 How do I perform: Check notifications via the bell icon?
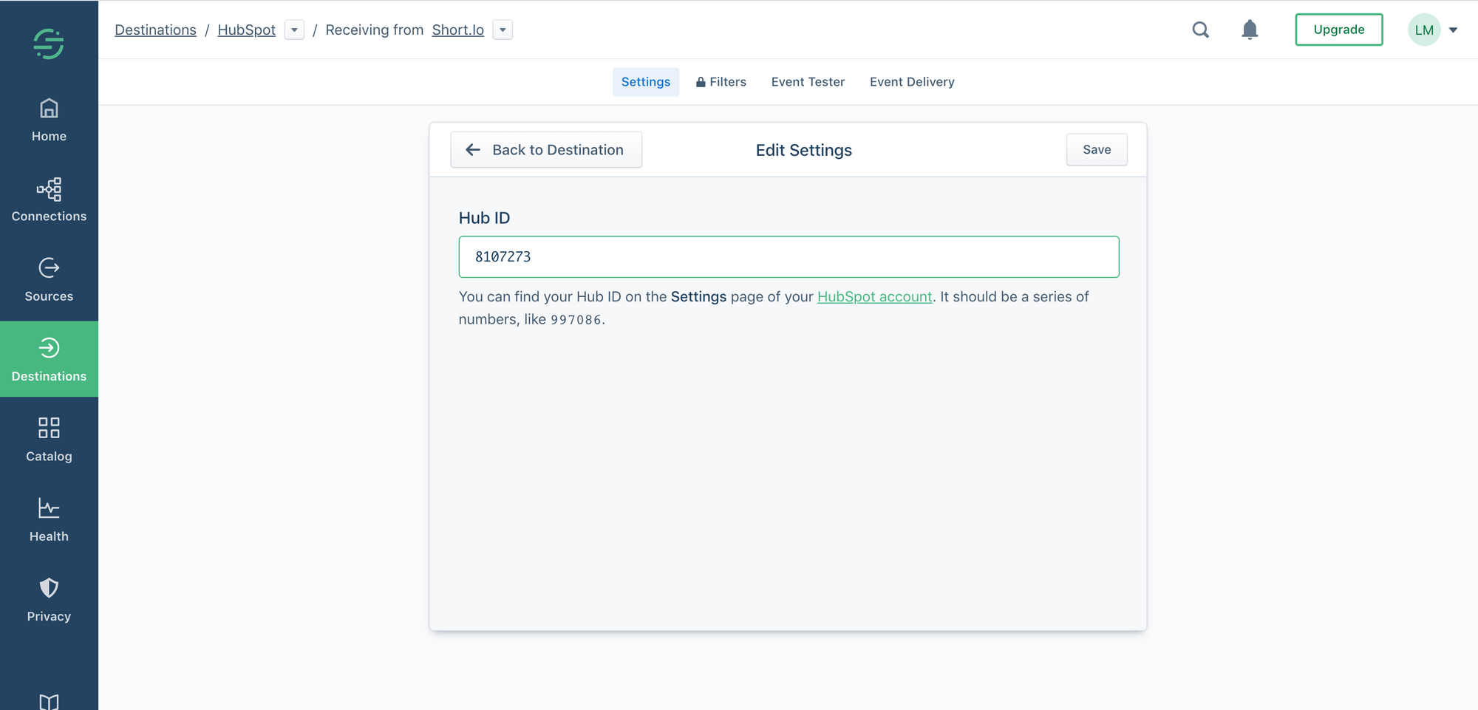coord(1250,30)
